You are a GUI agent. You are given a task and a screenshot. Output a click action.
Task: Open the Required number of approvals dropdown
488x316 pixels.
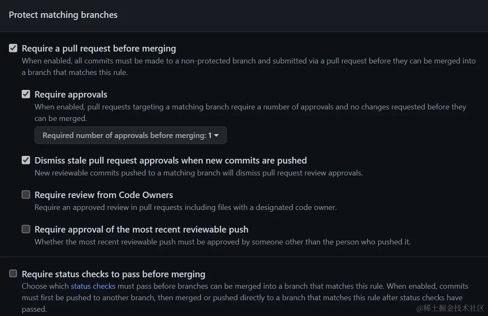click(130, 135)
